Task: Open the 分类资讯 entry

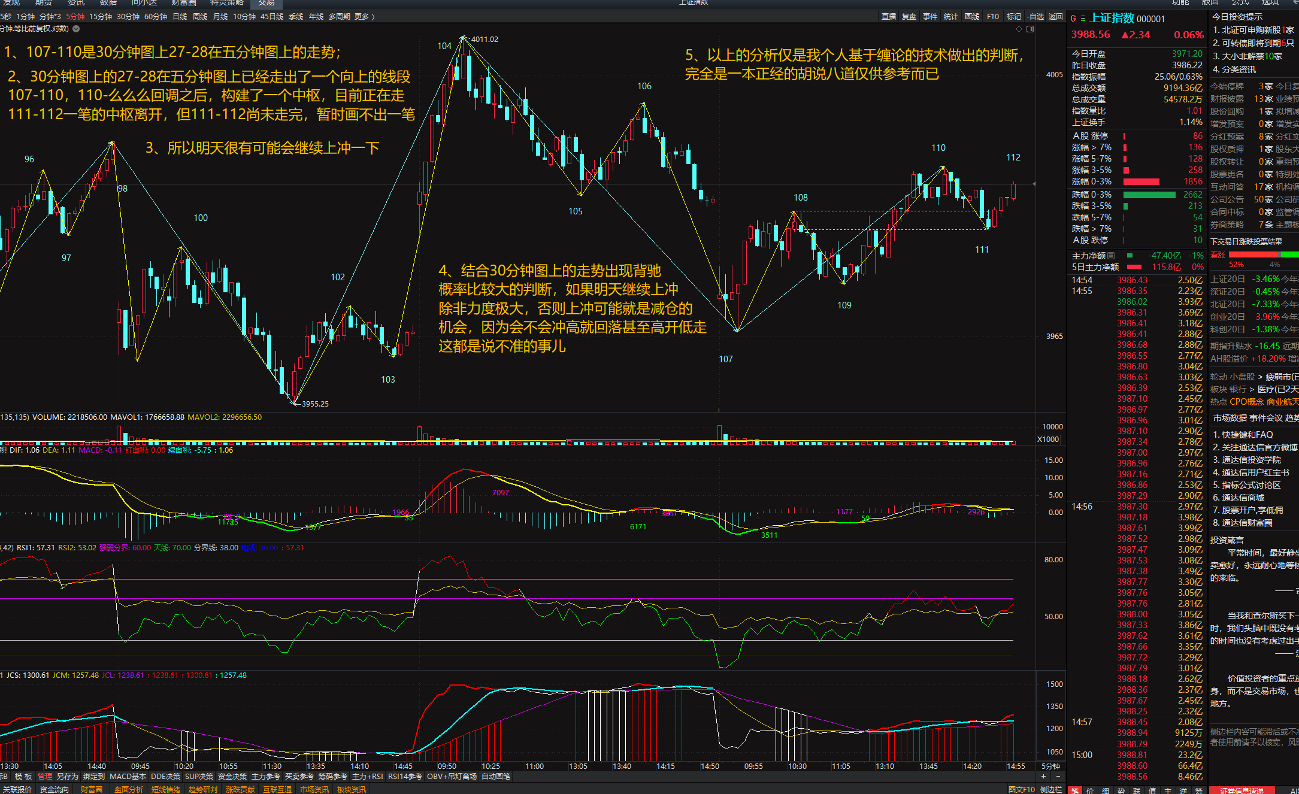Action: tap(1234, 69)
